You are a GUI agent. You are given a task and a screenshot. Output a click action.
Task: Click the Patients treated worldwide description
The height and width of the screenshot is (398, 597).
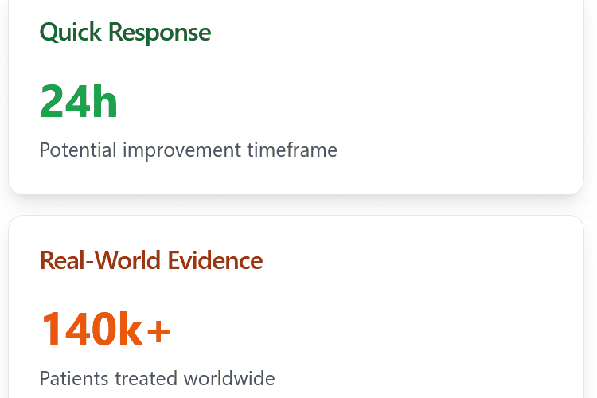(158, 379)
